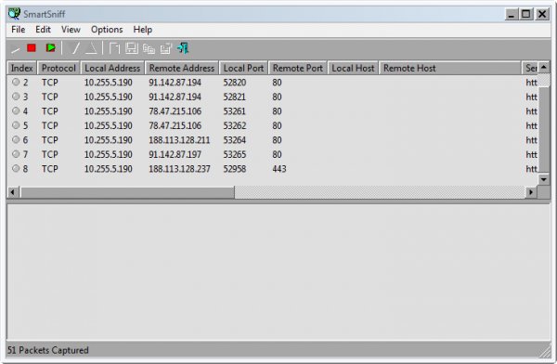Image resolution: width=557 pixels, height=364 pixels.
Task: Click the red Stop Capture toolbar icon
Action: click(32, 47)
